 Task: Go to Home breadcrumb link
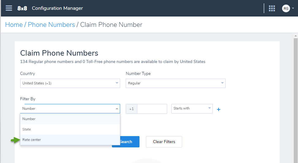pyautogui.click(x=14, y=25)
